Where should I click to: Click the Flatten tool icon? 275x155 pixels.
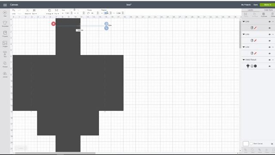[266, 150]
